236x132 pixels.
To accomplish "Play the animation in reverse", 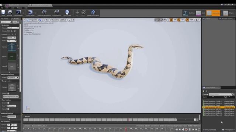I will 183,129.
